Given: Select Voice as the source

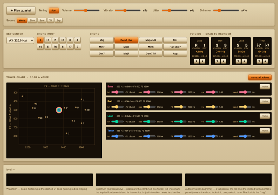Looking at the screenshot, I should [22, 20].
